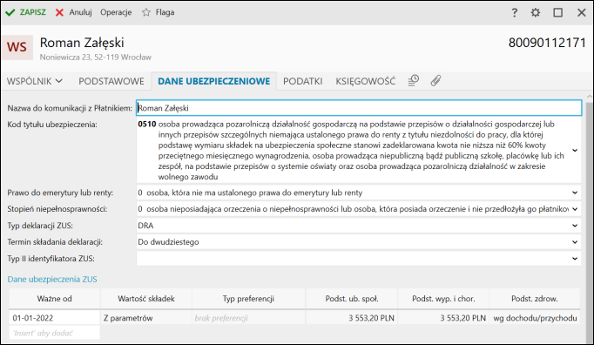This screenshot has height=345, width=594.
Task: Click the Wartość składek column header
Action: click(146, 299)
